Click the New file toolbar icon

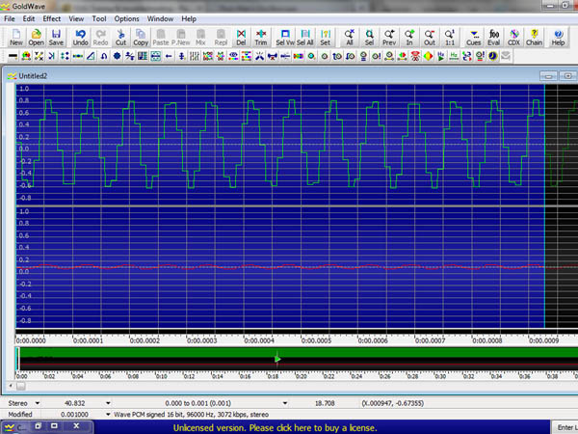[15, 38]
